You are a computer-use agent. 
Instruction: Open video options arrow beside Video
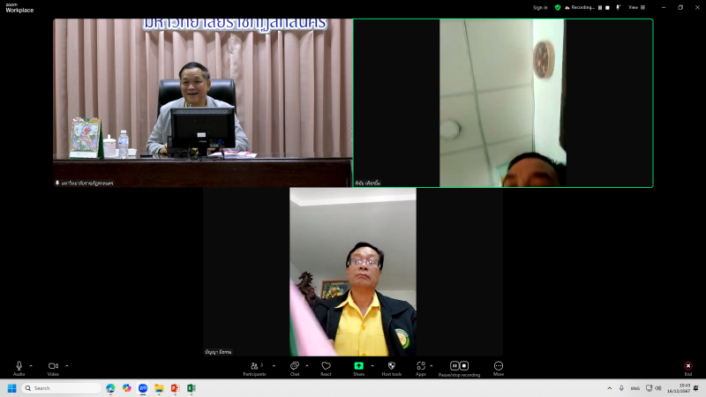coord(66,365)
